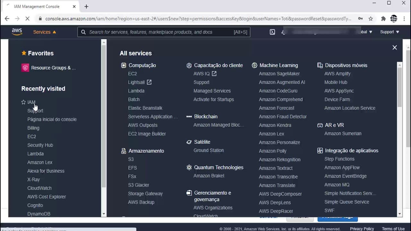
Task: Click the Machine Learning category icon
Action: (254, 65)
